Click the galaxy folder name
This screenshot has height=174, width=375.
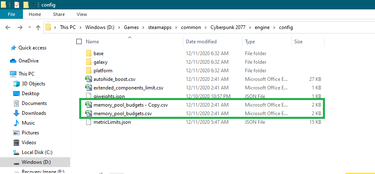101,62
